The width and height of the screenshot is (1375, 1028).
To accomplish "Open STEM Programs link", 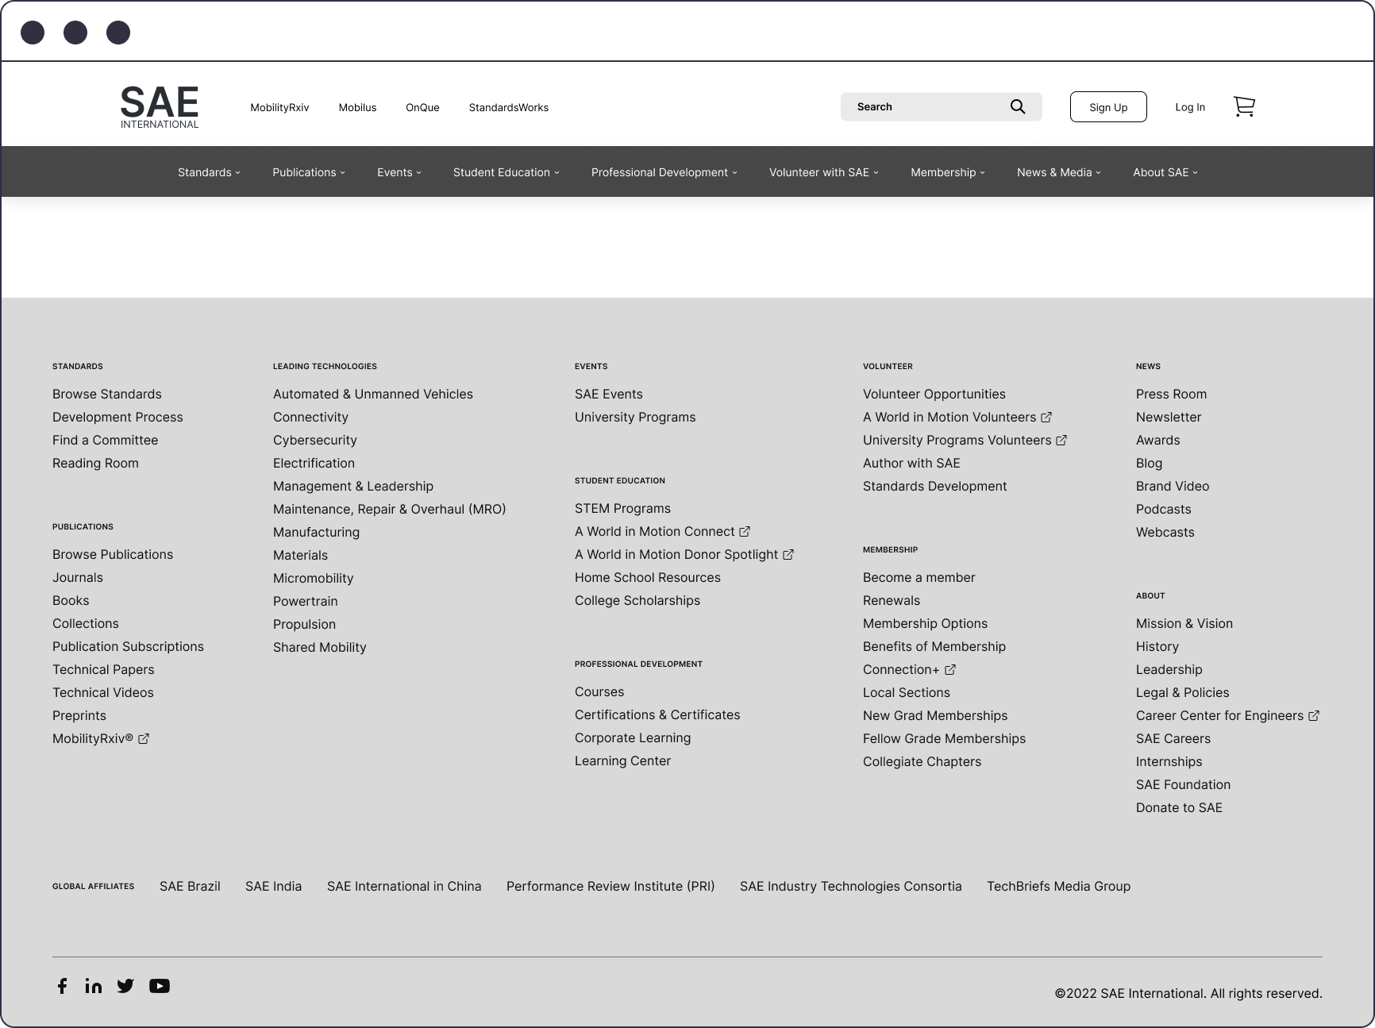I will coord(622,508).
